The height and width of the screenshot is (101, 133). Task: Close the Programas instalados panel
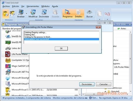point(130,24)
